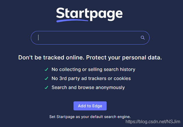The height and width of the screenshot is (127, 183).
Task: Click the "Protect your personal data" phrase
Action: click(124, 57)
